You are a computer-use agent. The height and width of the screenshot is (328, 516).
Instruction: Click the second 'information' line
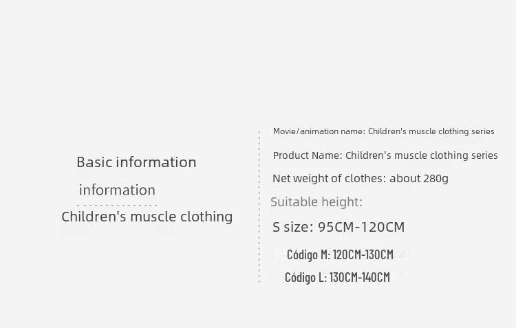coord(117,190)
